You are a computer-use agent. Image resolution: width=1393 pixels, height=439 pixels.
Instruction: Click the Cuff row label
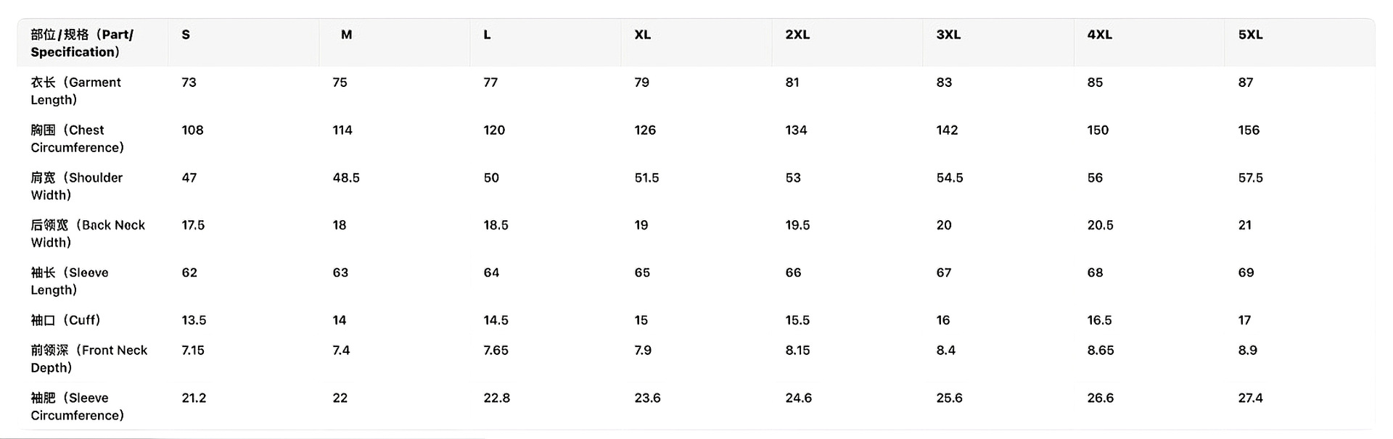(x=65, y=320)
